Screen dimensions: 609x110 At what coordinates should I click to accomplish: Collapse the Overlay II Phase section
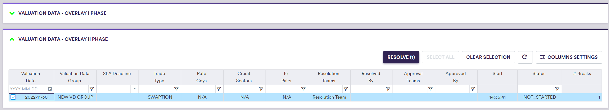[x=12, y=39]
